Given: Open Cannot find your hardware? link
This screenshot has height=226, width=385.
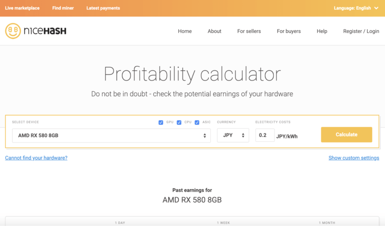Looking at the screenshot, I should coord(36,158).
